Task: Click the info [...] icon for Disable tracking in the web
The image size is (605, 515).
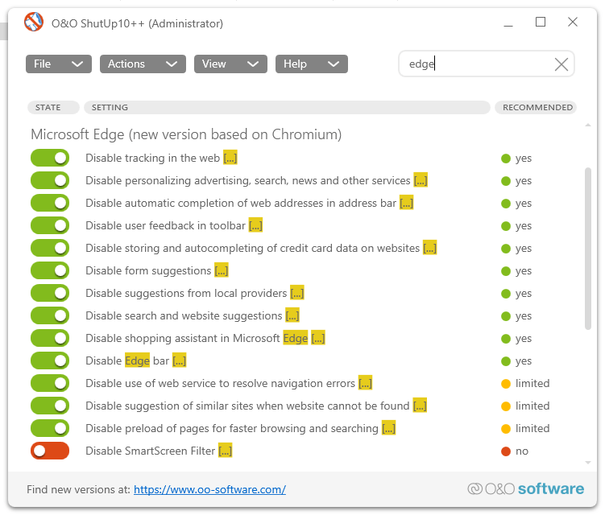Action: pos(230,158)
